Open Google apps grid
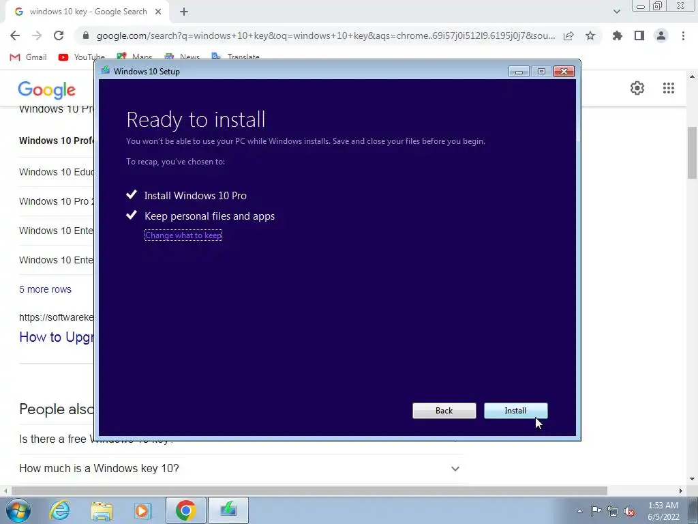The width and height of the screenshot is (698, 524). (668, 88)
